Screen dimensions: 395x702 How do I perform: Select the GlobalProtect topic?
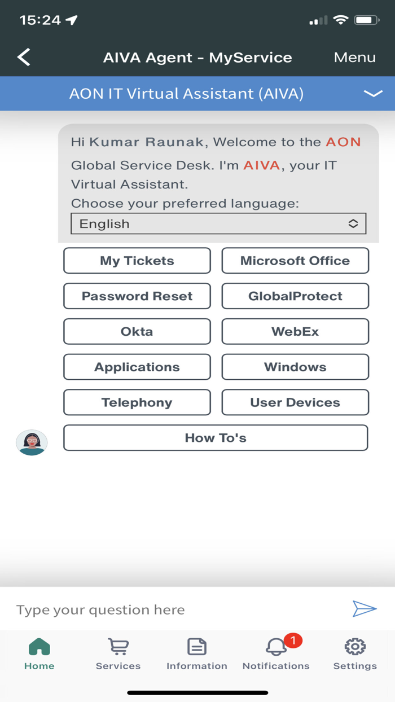point(295,296)
